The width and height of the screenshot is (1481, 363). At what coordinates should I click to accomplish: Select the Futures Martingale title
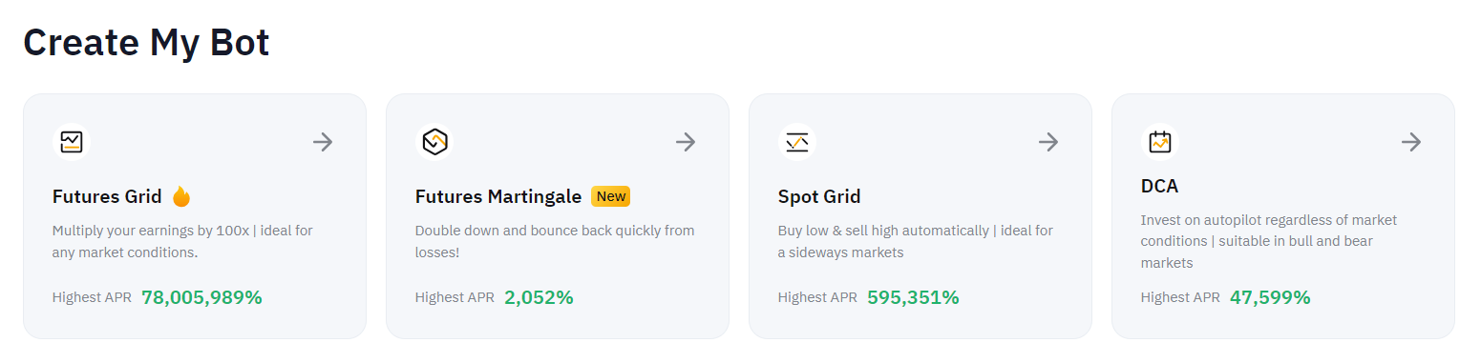tap(498, 196)
